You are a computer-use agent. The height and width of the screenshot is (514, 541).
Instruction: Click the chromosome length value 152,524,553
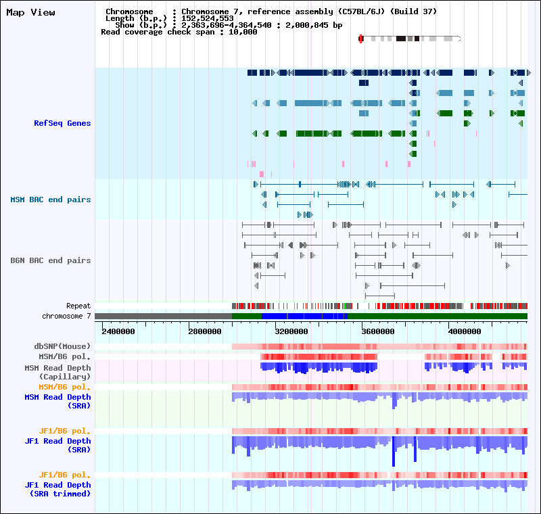(x=208, y=18)
